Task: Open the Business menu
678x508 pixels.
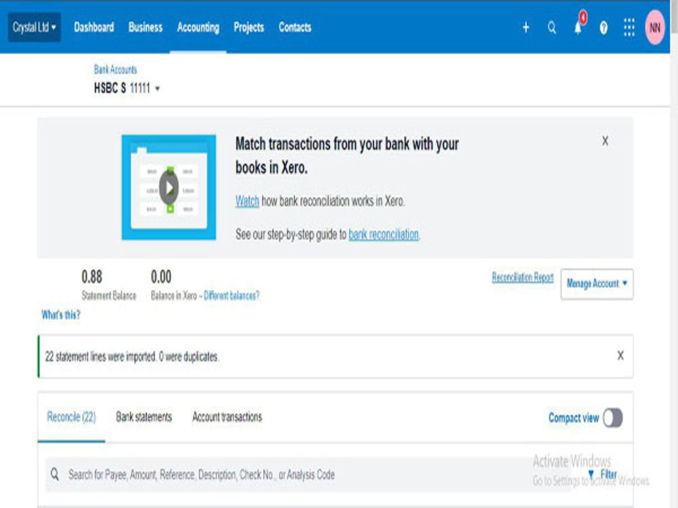Action: [145, 27]
